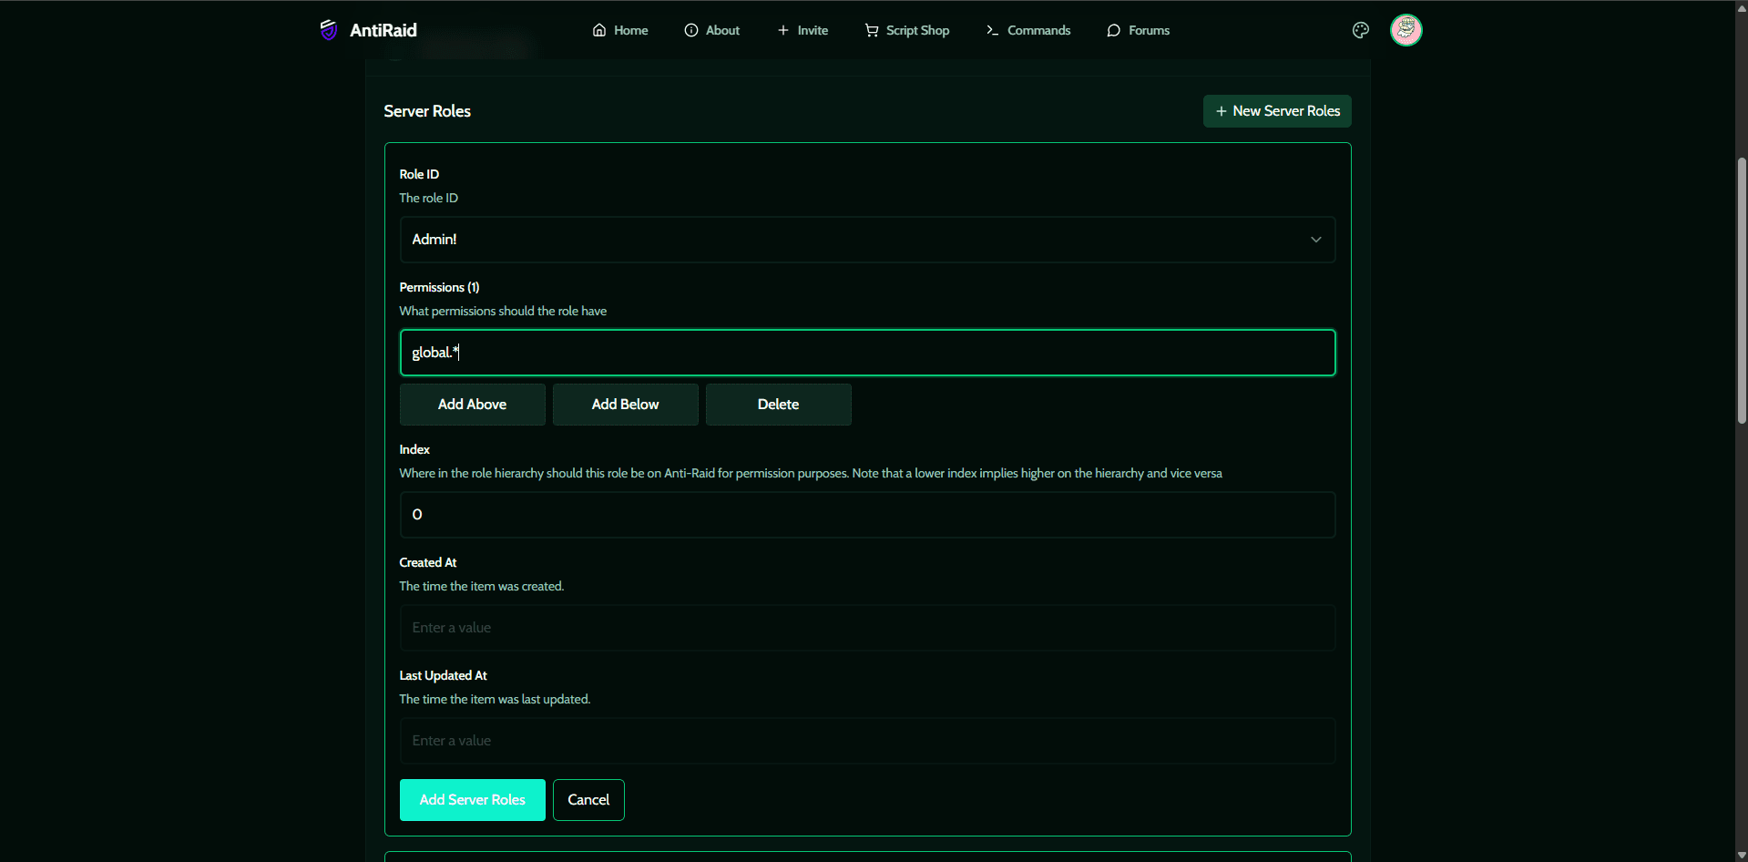Focus the Created At value field
This screenshot has height=862, width=1748.
[866, 627]
